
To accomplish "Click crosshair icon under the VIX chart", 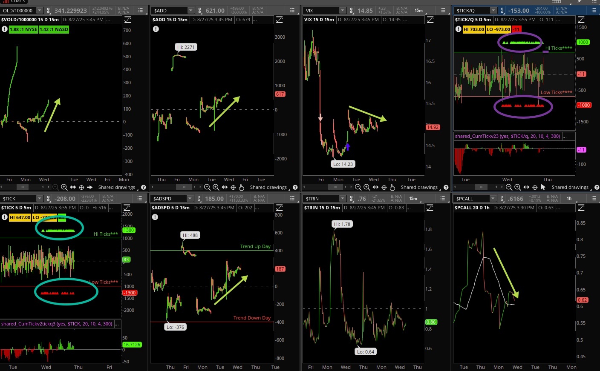I will click(x=384, y=187).
